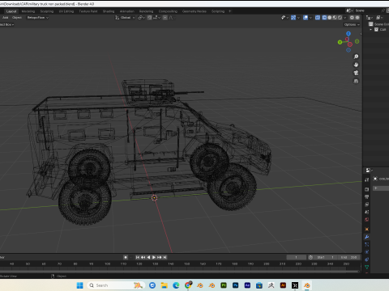Play animation forward in timeline
Screen dimensions: 389x291
click(154, 257)
